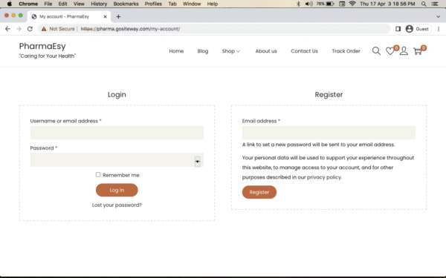Go back using browser back arrow
446x278 pixels.
[7, 29]
